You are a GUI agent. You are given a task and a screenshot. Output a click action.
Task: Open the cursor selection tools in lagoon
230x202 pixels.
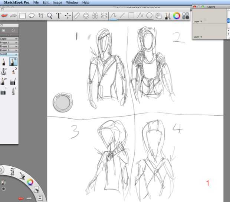click(x=36, y=189)
